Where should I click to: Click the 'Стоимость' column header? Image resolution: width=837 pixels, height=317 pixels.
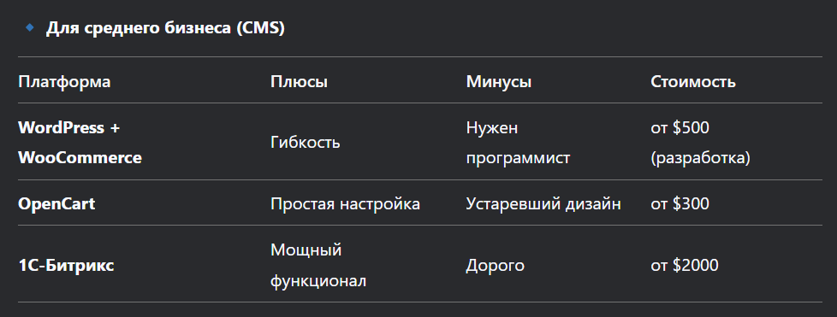click(x=693, y=82)
